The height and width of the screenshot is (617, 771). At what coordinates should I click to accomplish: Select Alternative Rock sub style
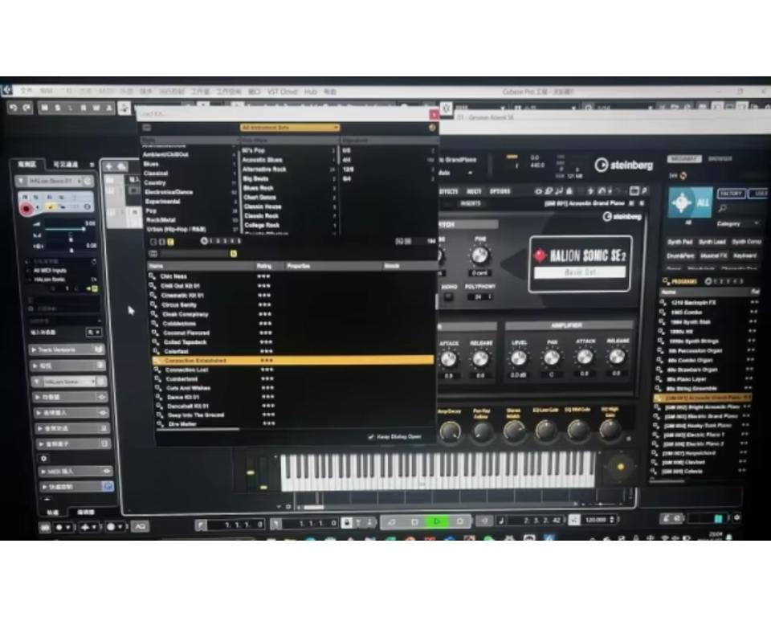[x=264, y=170]
